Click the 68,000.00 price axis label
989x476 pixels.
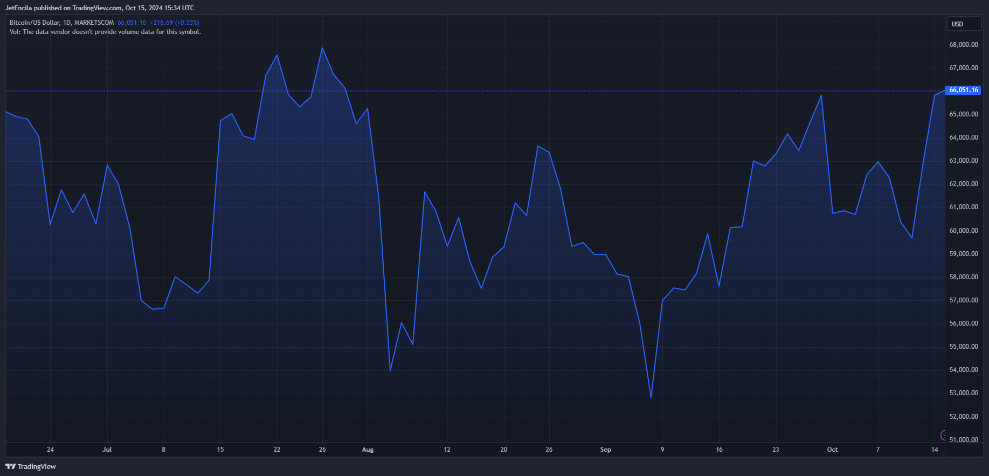coord(963,45)
